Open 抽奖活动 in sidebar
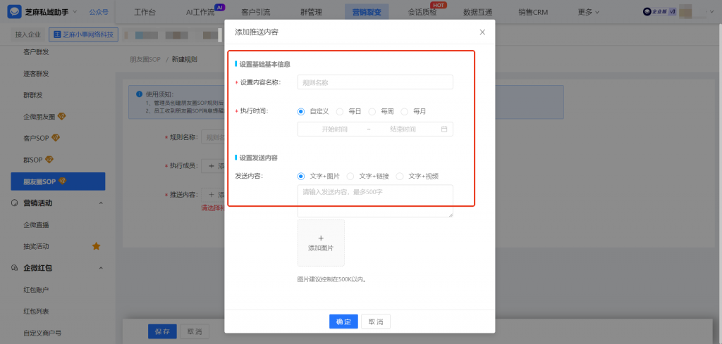 pyautogui.click(x=36, y=247)
